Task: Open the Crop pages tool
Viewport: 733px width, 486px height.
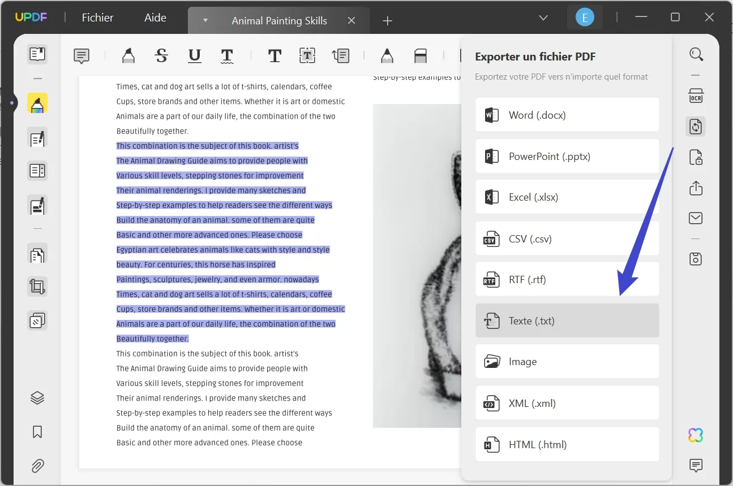Action: click(x=37, y=287)
